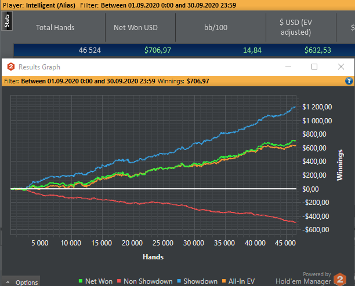Screen dimensions: 355x286
Task: Toggle Non Showdown red legend square
Action: point(119,281)
